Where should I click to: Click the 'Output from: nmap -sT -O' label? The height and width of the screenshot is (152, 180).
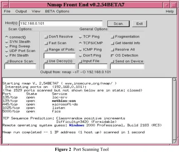pos(76,72)
